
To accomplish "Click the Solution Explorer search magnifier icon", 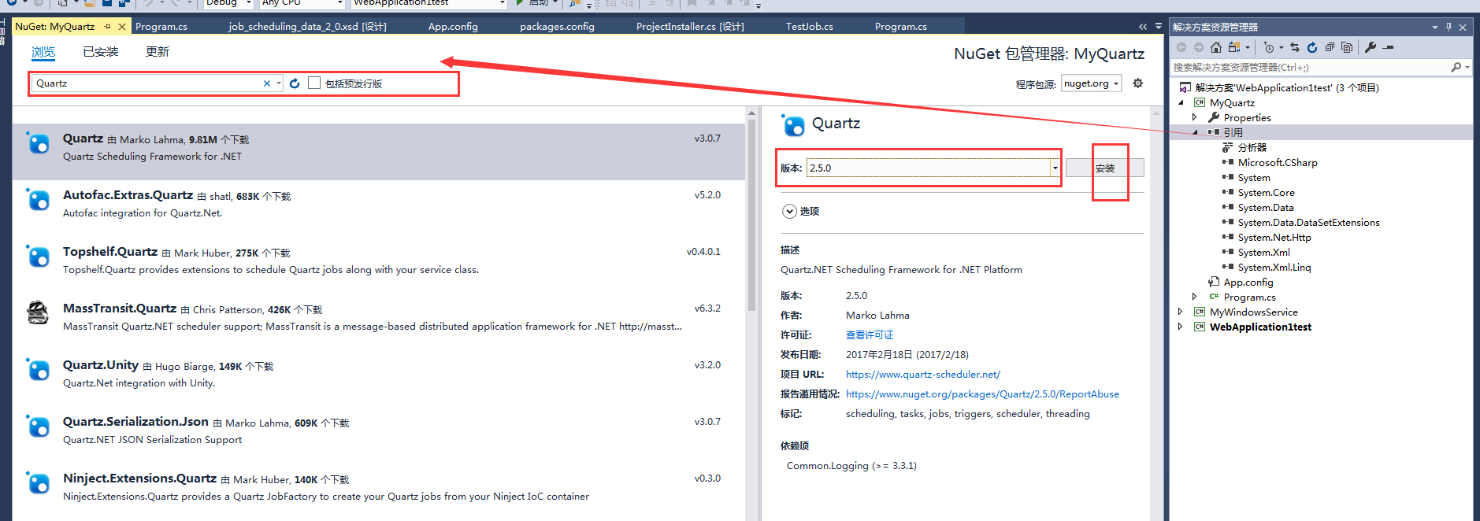I will tap(1456, 68).
